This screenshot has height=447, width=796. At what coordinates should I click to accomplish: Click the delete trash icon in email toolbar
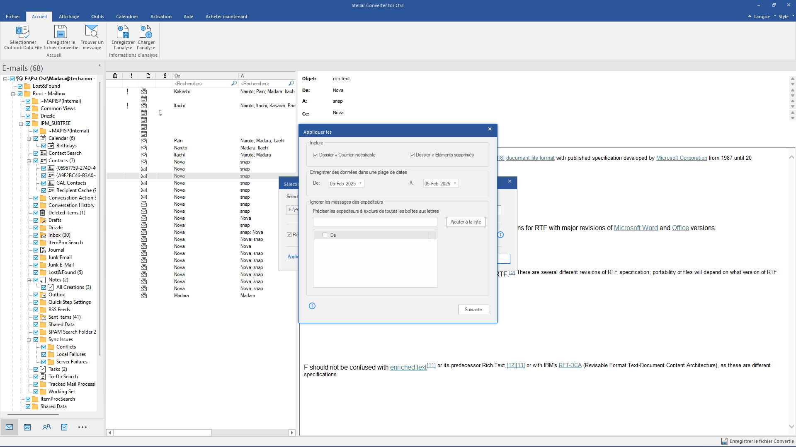(x=115, y=75)
